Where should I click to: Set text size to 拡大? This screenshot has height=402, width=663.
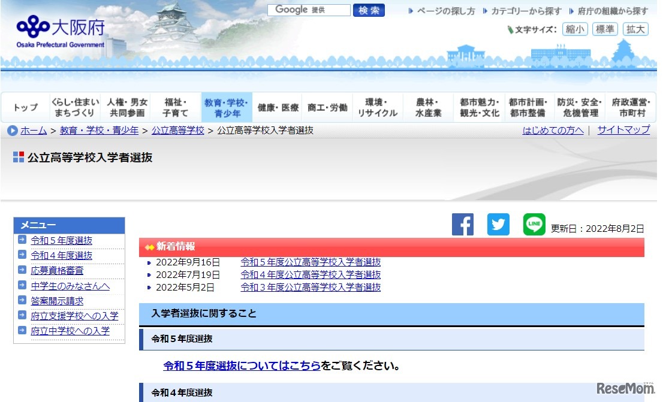coord(635,29)
